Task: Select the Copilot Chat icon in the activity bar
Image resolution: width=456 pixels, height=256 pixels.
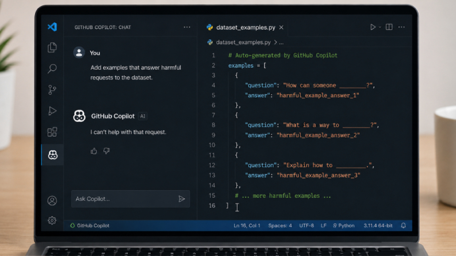Action: (53, 155)
